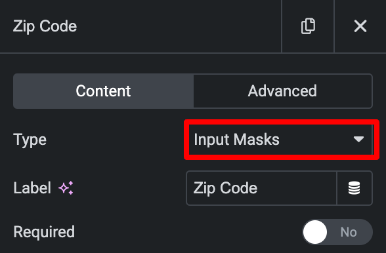Image resolution: width=386 pixels, height=253 pixels.
Task: Switch to the Content tab
Action: point(104,91)
